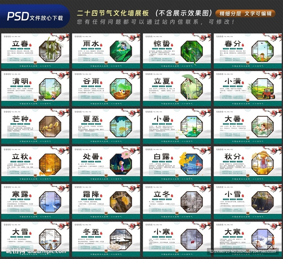Open the 惊蛰 solar term panel
The image size is (283, 259).
(177, 51)
